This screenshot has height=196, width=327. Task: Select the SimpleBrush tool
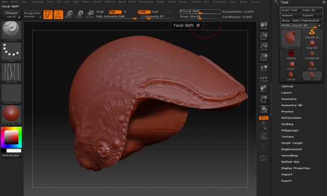coord(312,34)
